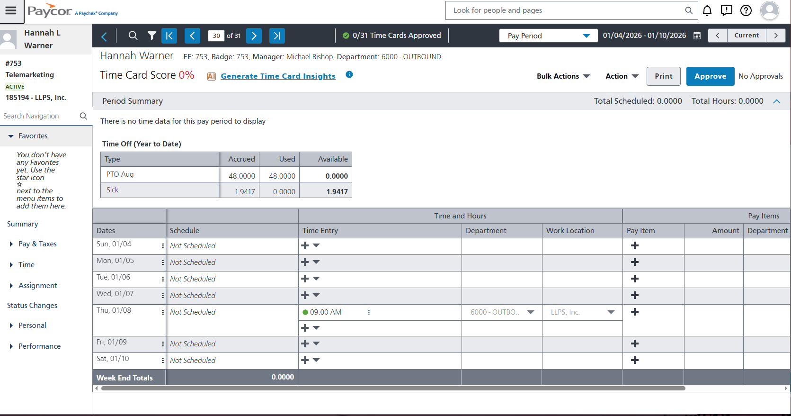This screenshot has height=416, width=791.
Task: Open the Pay Period dropdown
Action: (x=548, y=36)
